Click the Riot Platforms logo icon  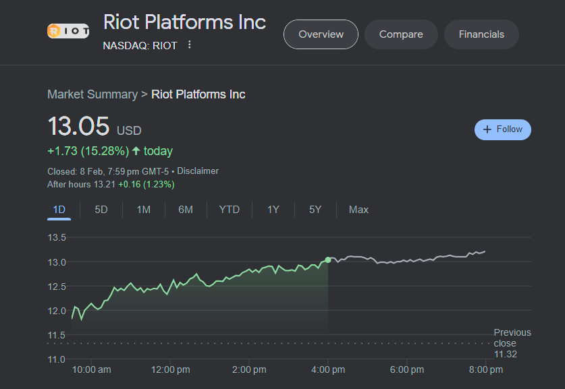[x=68, y=31]
